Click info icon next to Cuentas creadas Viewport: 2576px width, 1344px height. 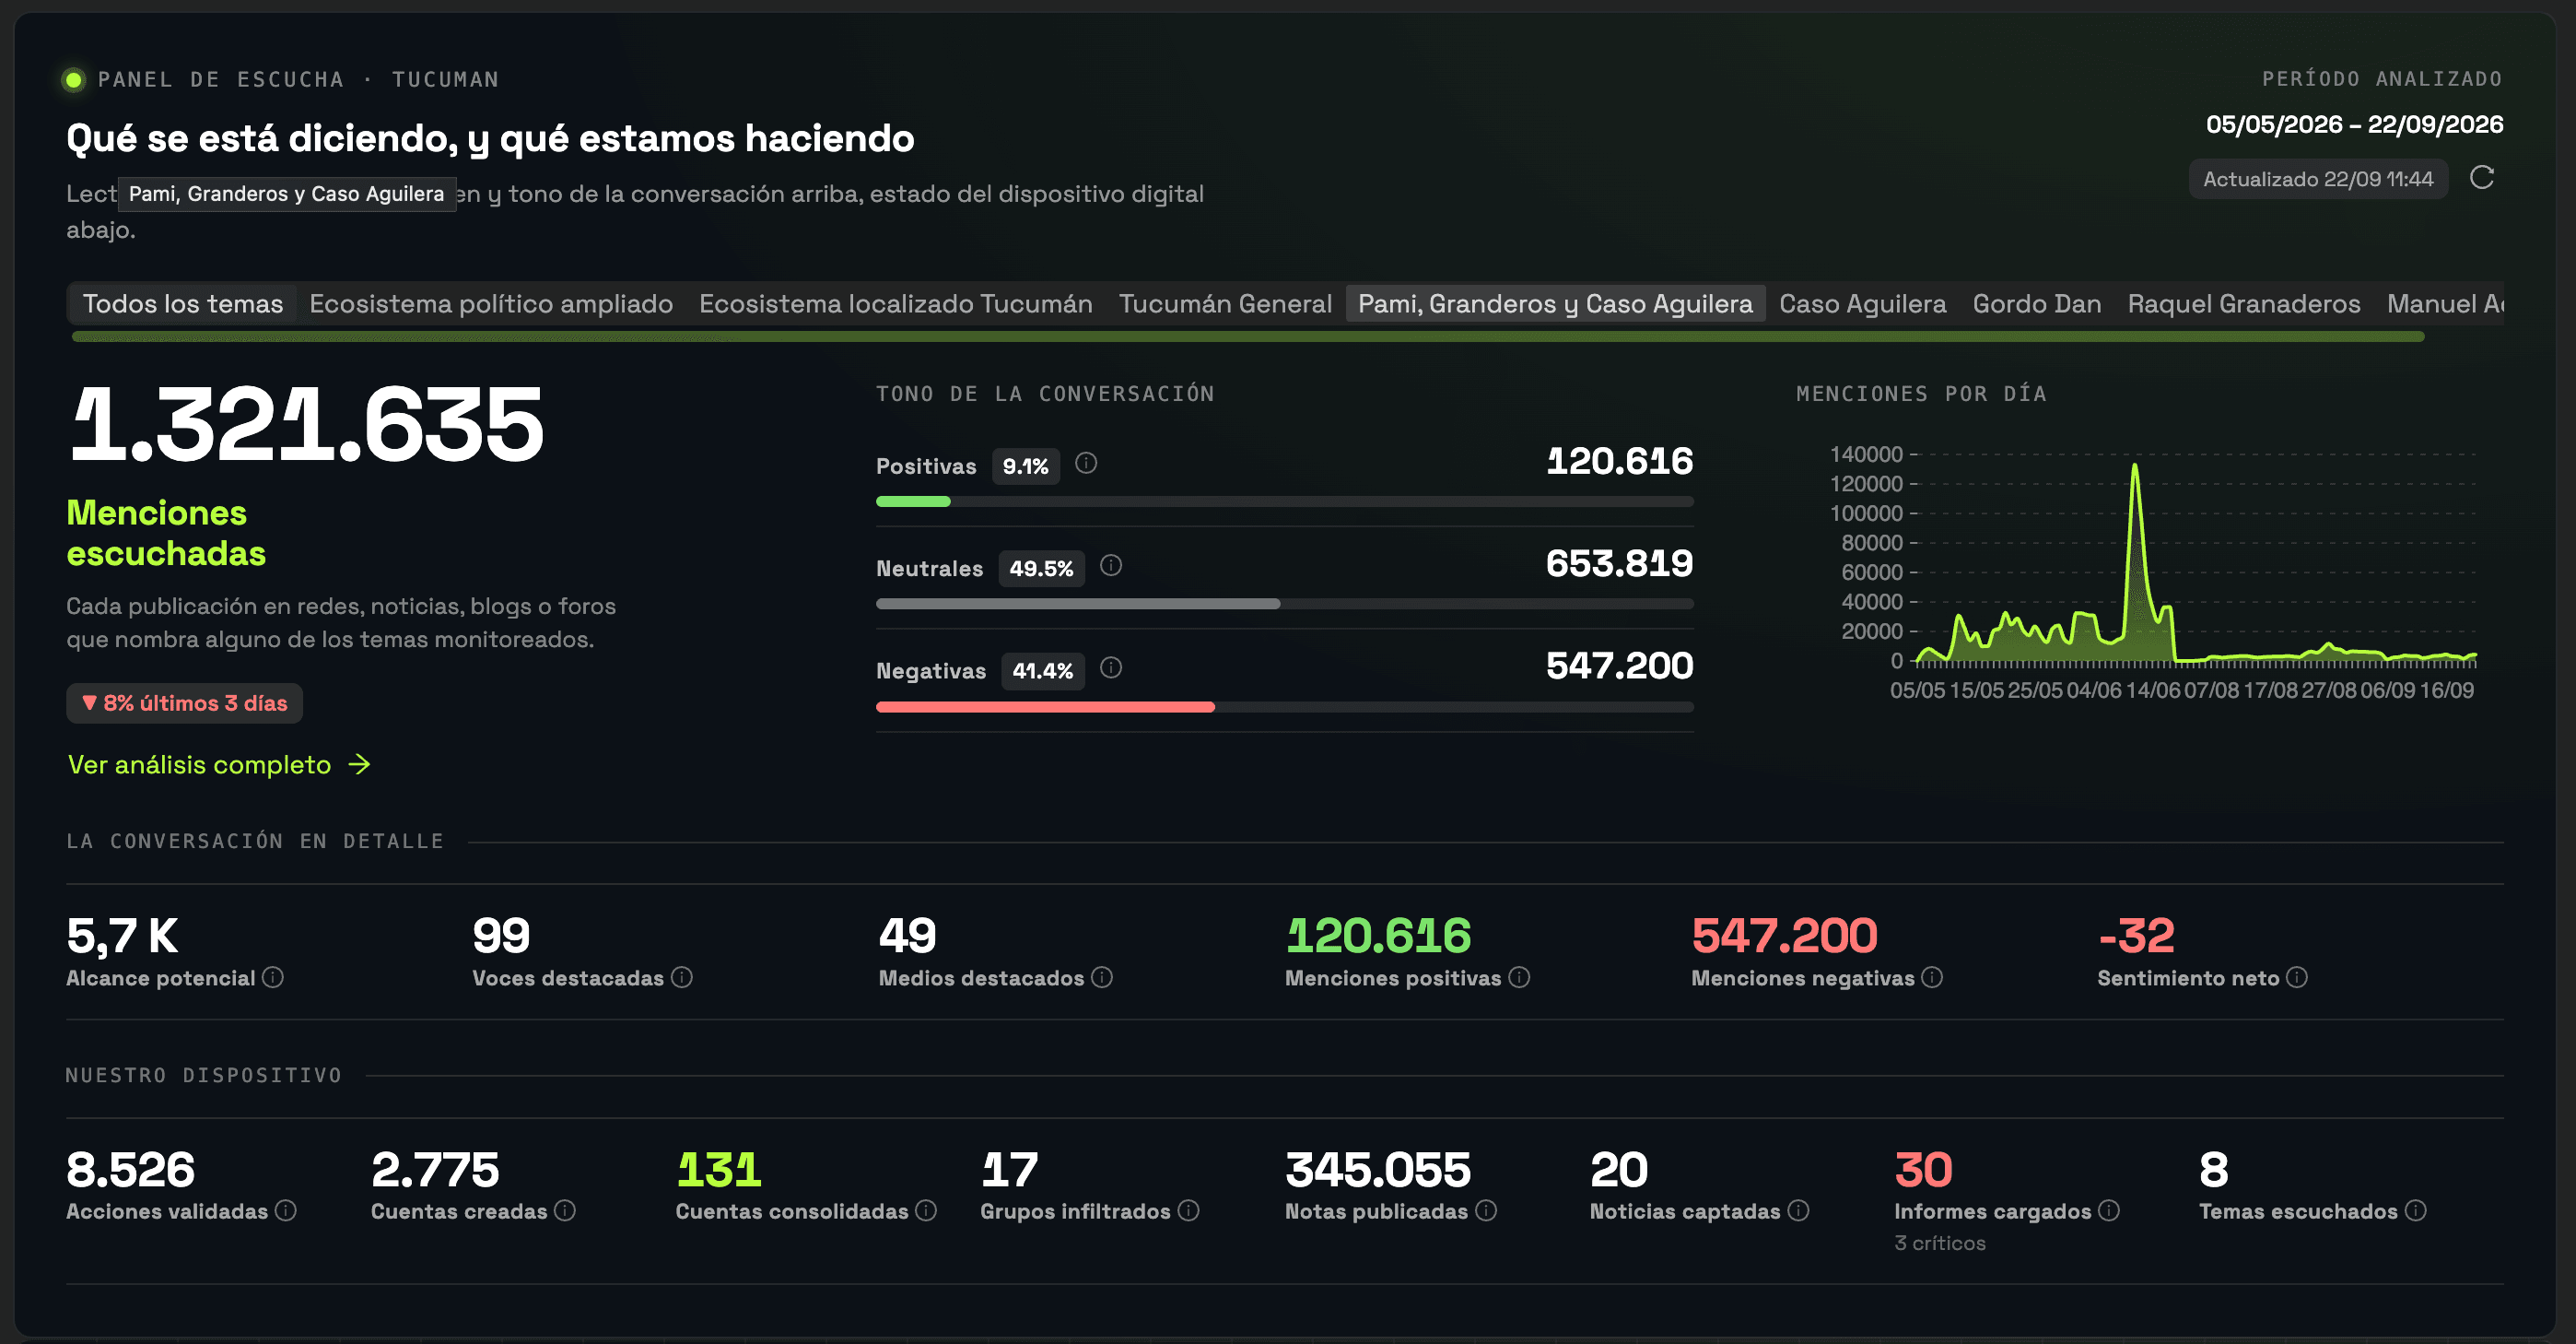564,1211
